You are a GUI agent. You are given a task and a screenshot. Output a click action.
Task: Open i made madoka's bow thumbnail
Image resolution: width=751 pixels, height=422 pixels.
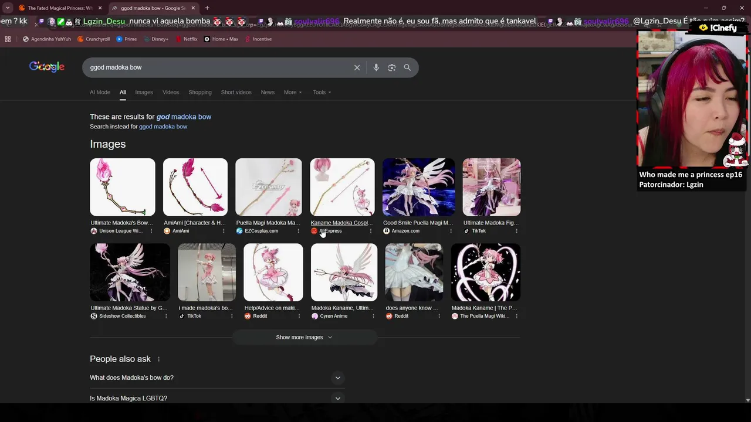pos(207,273)
